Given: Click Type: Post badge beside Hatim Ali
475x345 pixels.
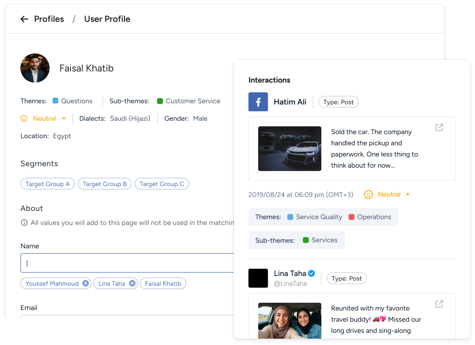Looking at the screenshot, I should click(338, 102).
